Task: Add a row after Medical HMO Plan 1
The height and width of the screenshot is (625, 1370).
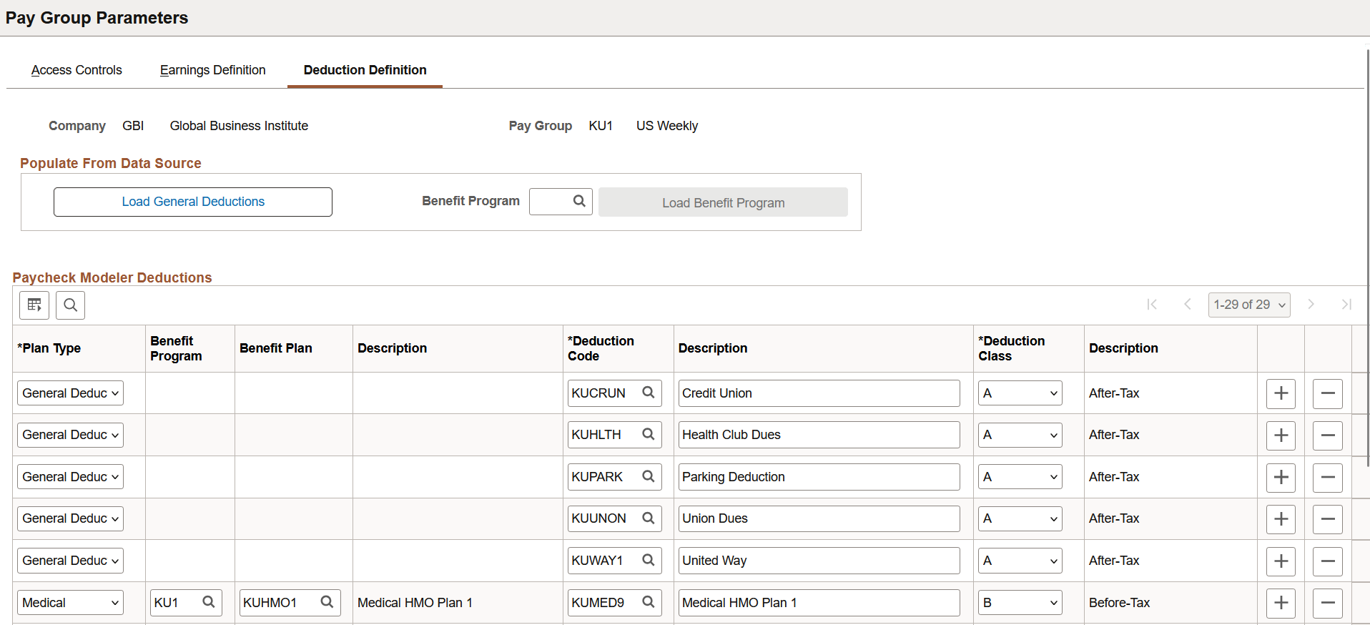Action: (1281, 603)
